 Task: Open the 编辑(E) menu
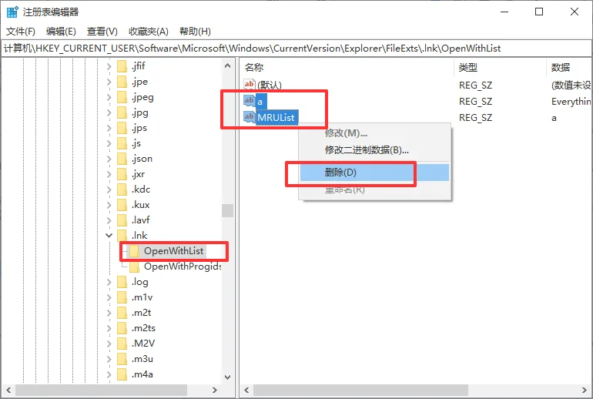61,32
